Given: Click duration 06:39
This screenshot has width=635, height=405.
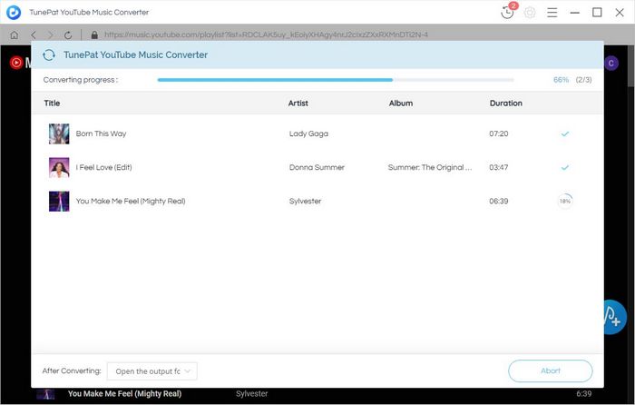Looking at the screenshot, I should pyautogui.click(x=499, y=201).
